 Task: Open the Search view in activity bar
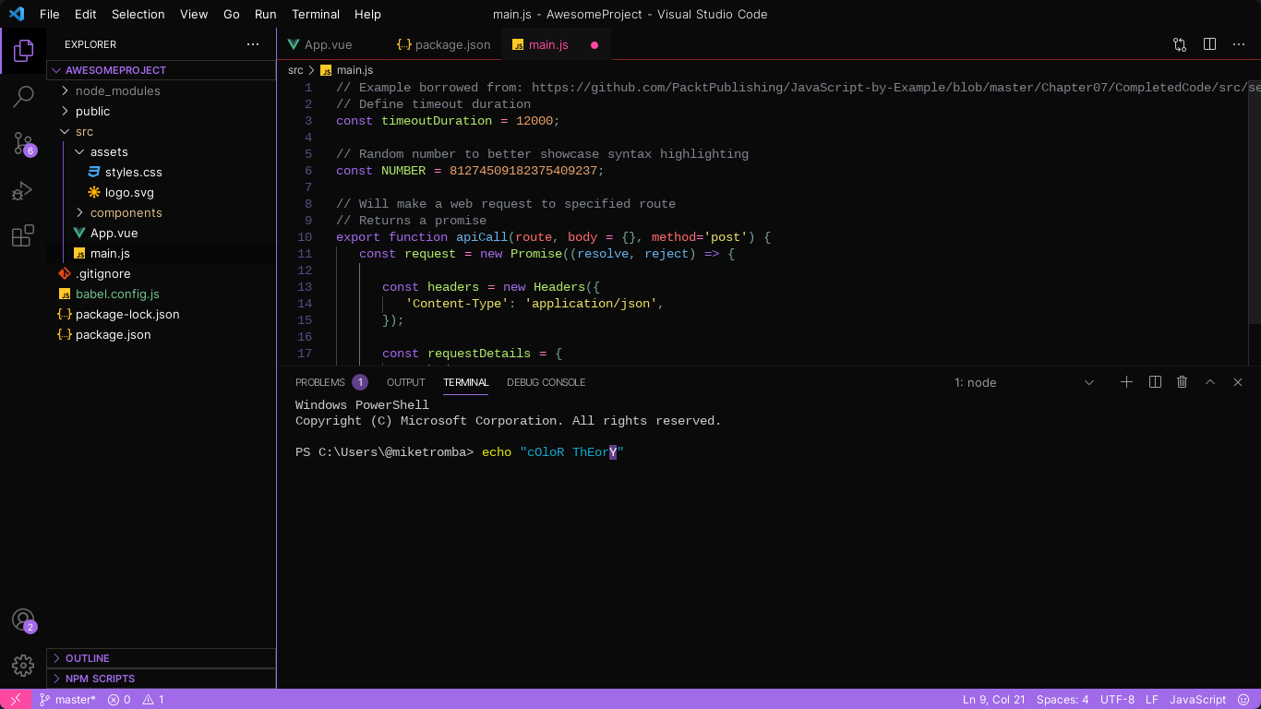point(23,96)
